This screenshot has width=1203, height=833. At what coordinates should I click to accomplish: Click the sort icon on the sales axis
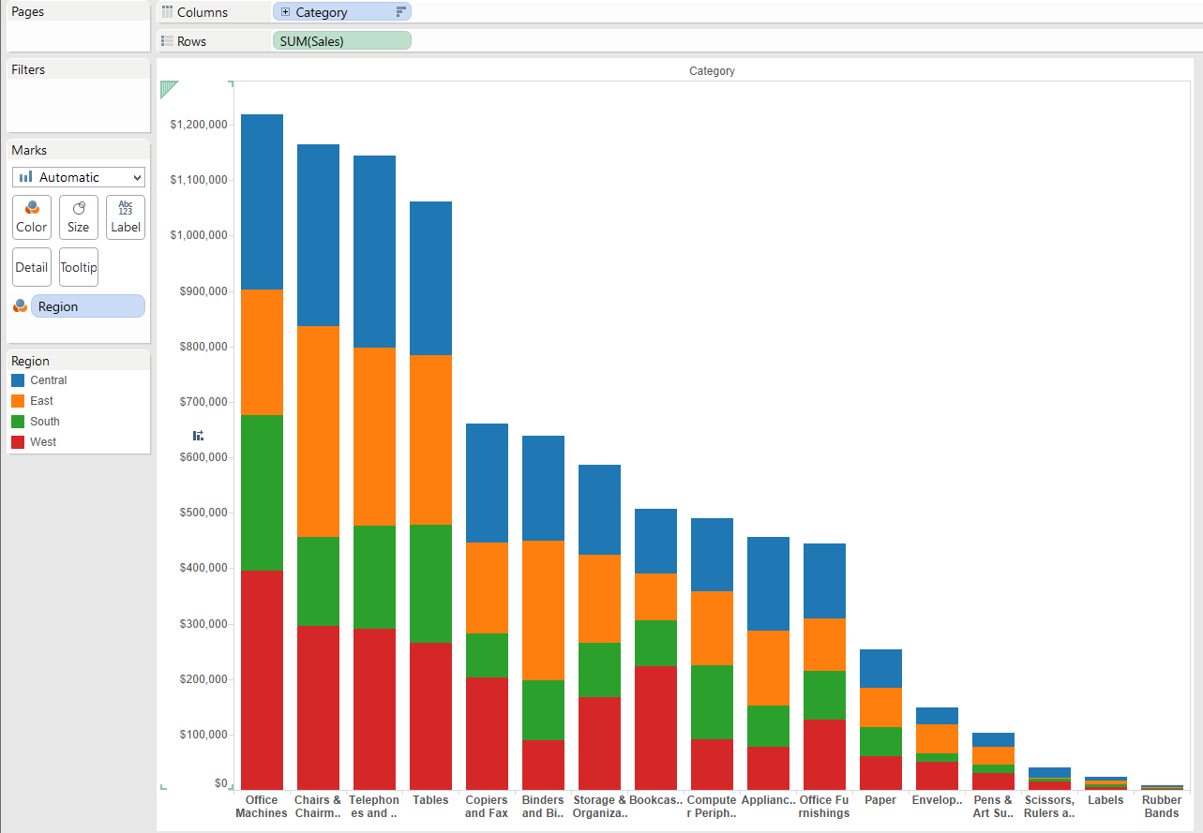point(198,436)
